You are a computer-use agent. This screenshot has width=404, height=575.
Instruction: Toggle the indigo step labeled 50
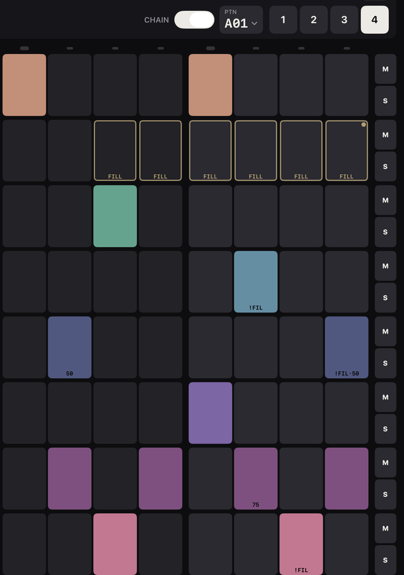coord(70,348)
